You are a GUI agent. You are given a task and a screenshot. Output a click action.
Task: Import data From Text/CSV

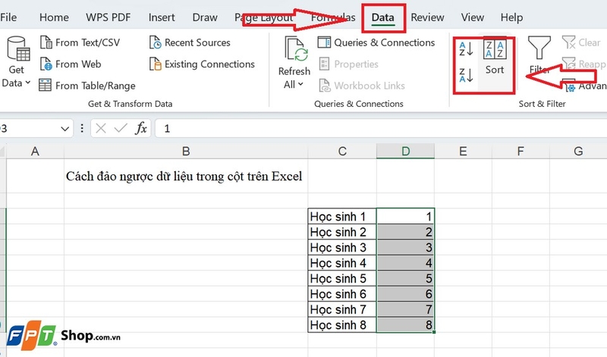click(80, 42)
